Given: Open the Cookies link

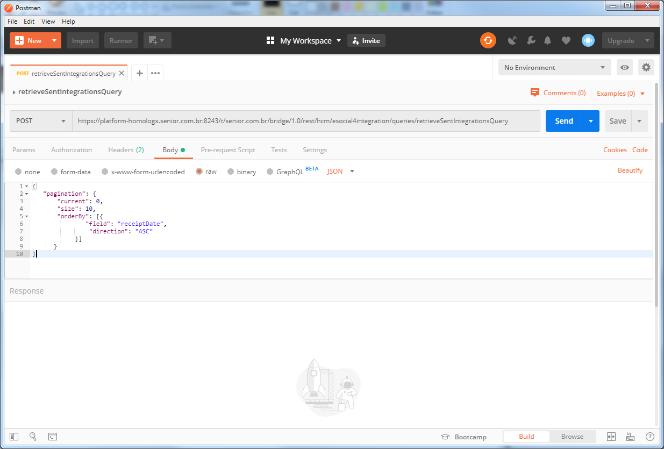Looking at the screenshot, I should [615, 150].
